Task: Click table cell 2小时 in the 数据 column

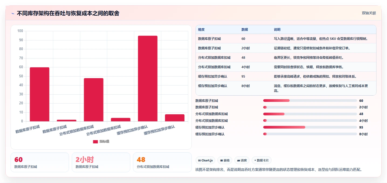Action: tap(245, 48)
